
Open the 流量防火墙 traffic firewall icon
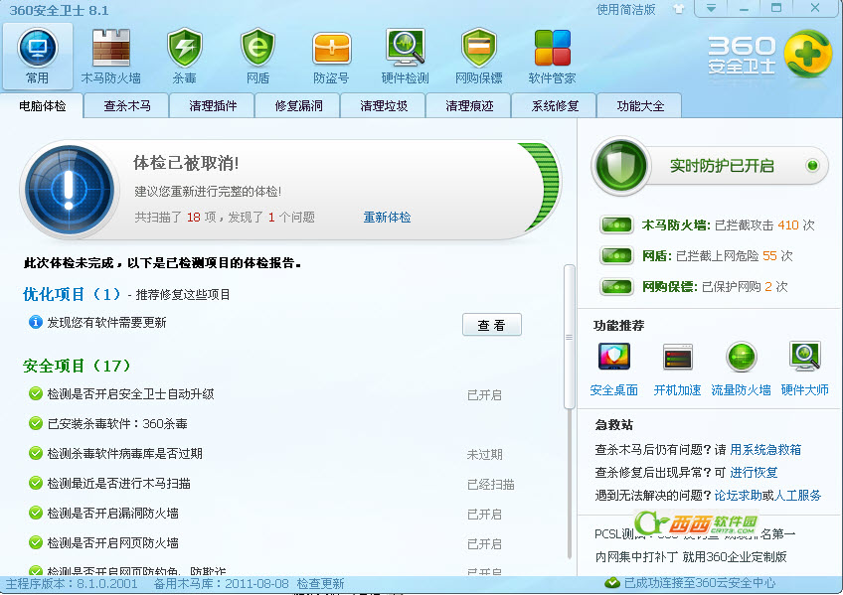(742, 357)
